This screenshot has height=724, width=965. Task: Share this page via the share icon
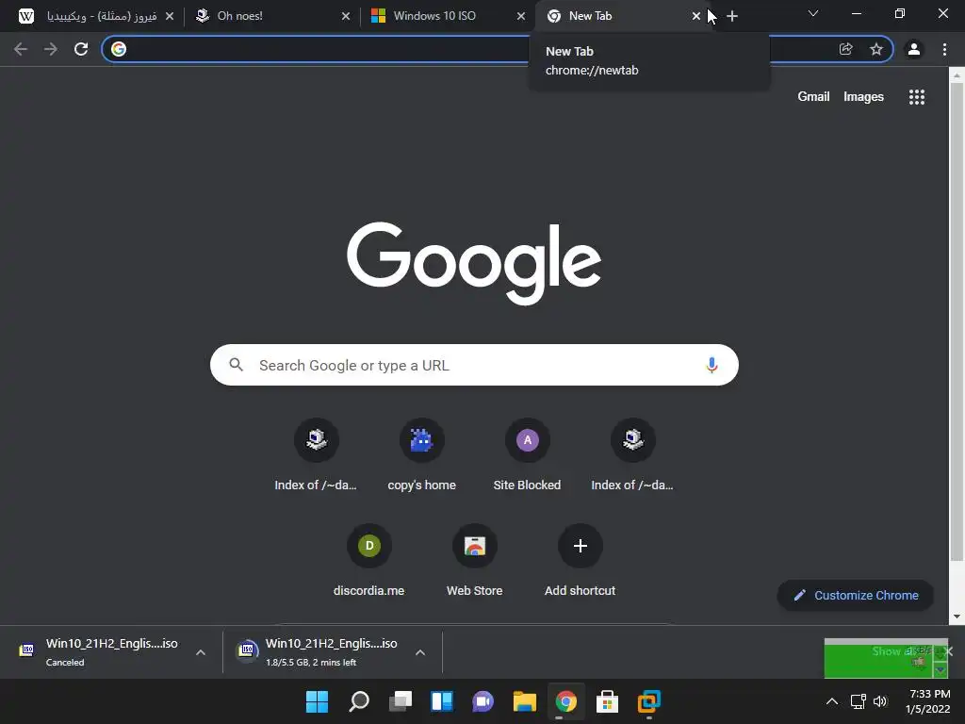coord(846,49)
